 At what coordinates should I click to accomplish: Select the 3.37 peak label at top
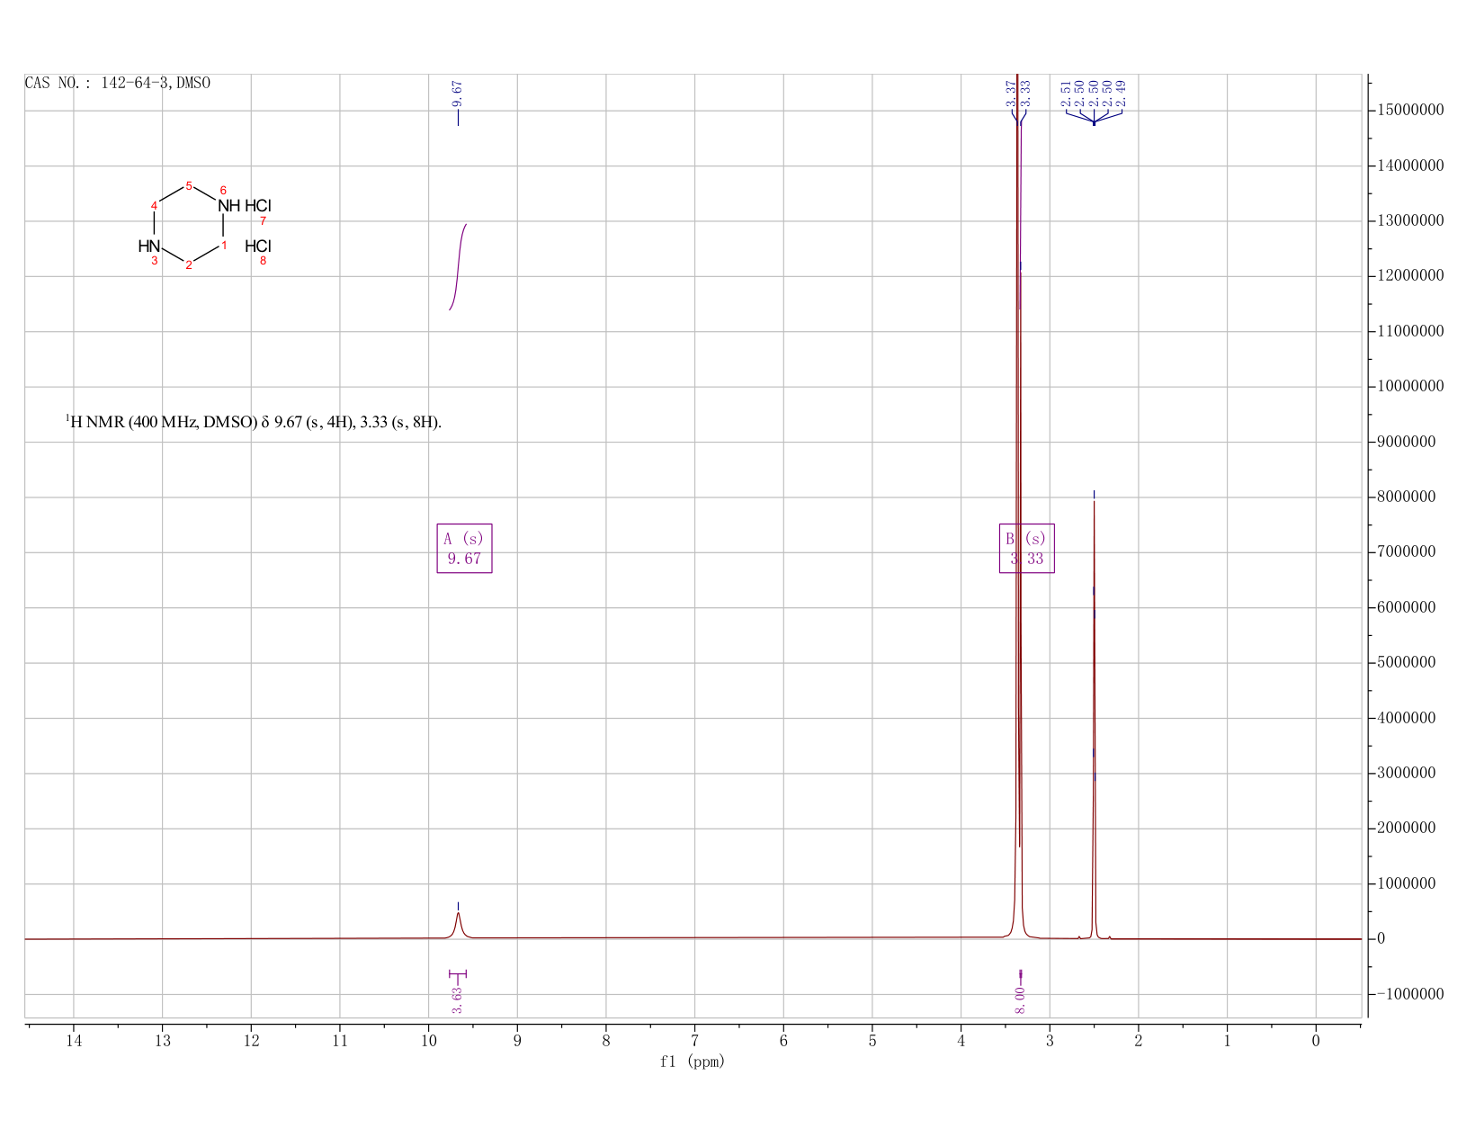[1011, 94]
